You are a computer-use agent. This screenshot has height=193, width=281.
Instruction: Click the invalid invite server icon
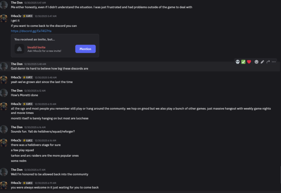(x=19, y=49)
